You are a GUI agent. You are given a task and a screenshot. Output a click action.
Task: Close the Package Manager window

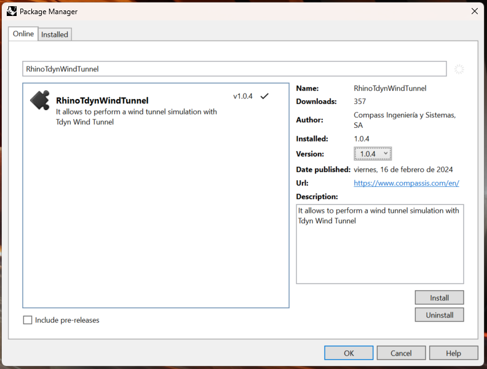pyautogui.click(x=475, y=11)
